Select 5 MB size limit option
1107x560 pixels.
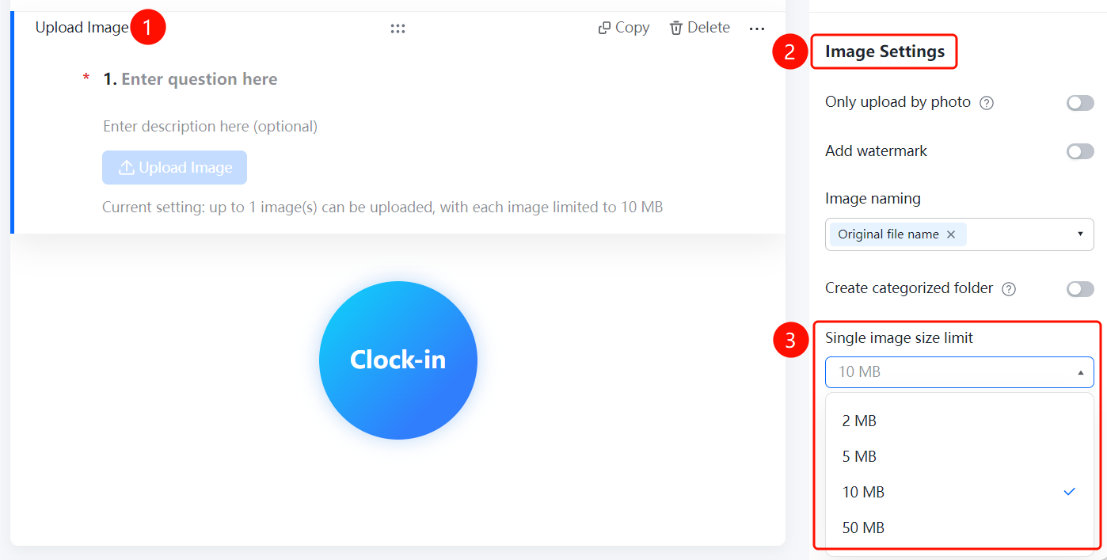click(960, 456)
